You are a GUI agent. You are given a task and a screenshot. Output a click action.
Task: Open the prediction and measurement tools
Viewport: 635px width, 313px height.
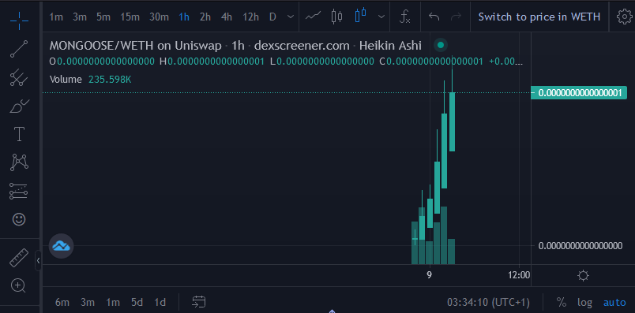[x=19, y=191]
